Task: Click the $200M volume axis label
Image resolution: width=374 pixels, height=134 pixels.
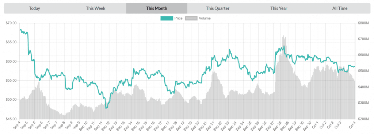Action: 363,119
